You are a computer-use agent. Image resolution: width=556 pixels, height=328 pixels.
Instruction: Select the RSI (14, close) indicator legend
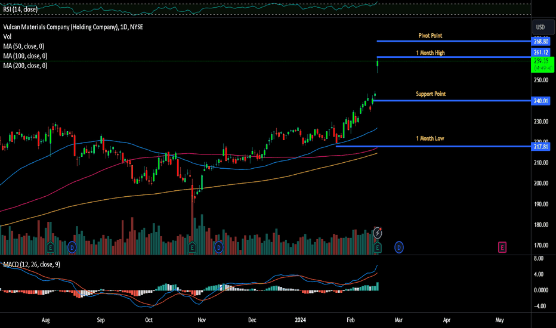(x=20, y=9)
